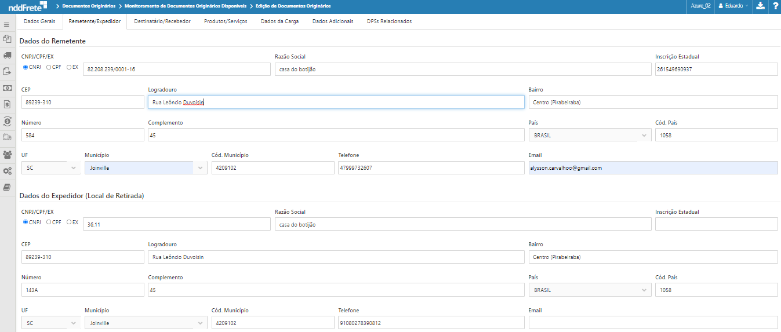Select the CPF radio button for Remetente
The height and width of the screenshot is (332, 781).
(49, 67)
